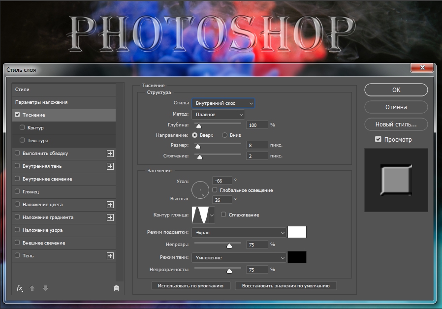Uncheck the Тиснение effect checkbox
The height and width of the screenshot is (309, 442).
click(18, 115)
